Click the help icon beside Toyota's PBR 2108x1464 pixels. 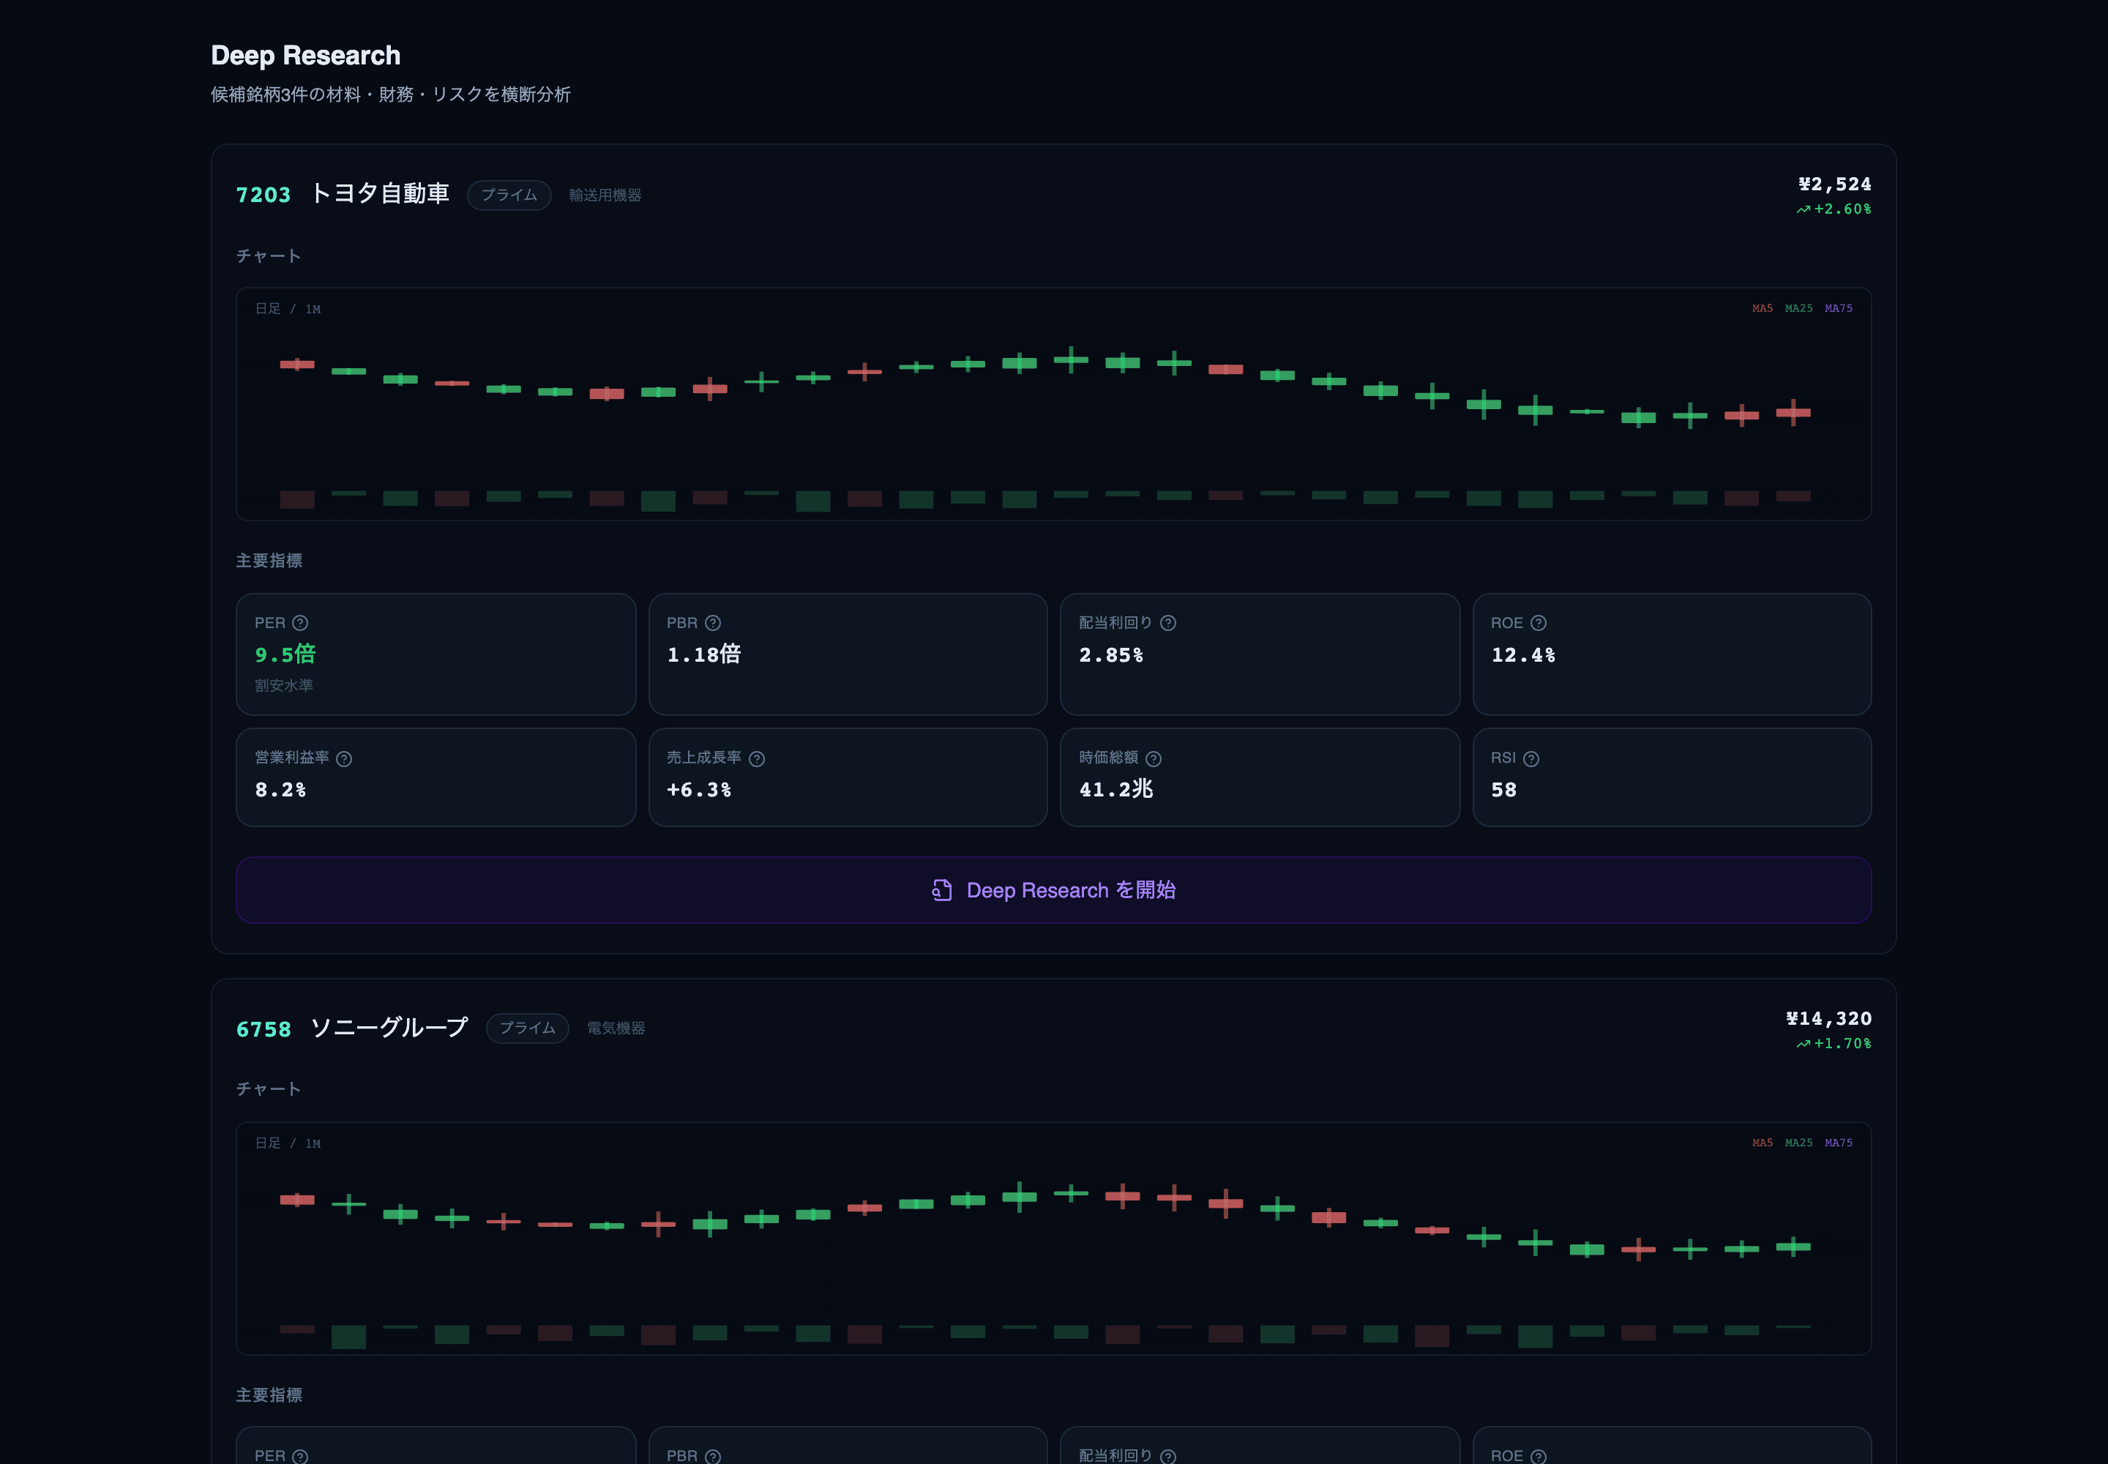click(x=713, y=623)
